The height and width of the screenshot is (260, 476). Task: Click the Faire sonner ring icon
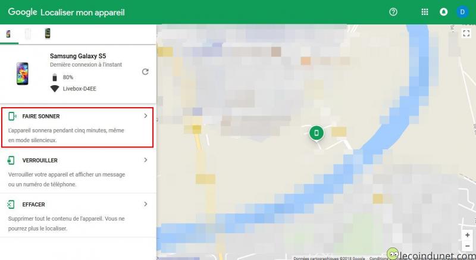12,116
